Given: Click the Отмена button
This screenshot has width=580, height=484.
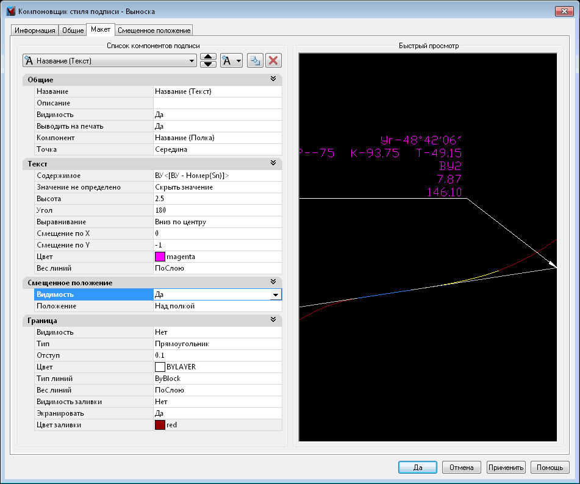Looking at the screenshot, I should pos(462,468).
